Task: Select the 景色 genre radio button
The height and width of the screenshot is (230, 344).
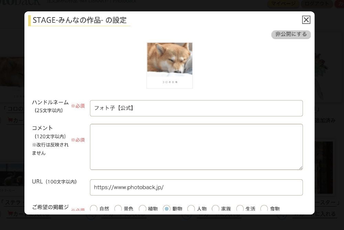Action: [118, 209]
